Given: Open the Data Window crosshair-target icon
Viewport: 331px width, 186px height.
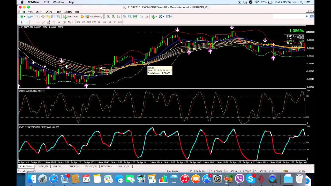Looking at the screenshot, I should pyautogui.click(x=43, y=17).
